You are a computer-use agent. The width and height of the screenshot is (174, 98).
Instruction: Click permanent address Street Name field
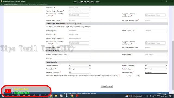coord(79,43)
